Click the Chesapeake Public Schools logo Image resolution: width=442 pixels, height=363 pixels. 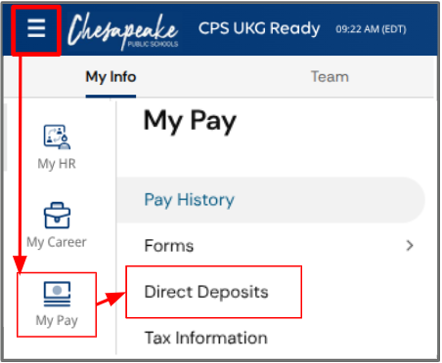[x=123, y=31]
